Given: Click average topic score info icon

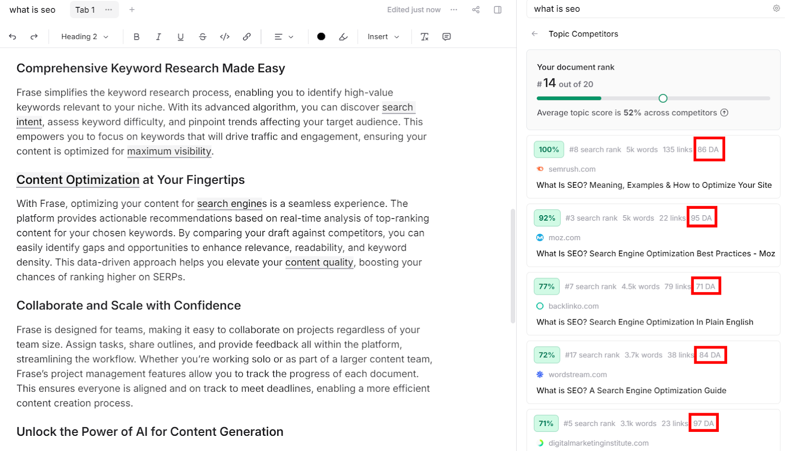Looking at the screenshot, I should [724, 113].
